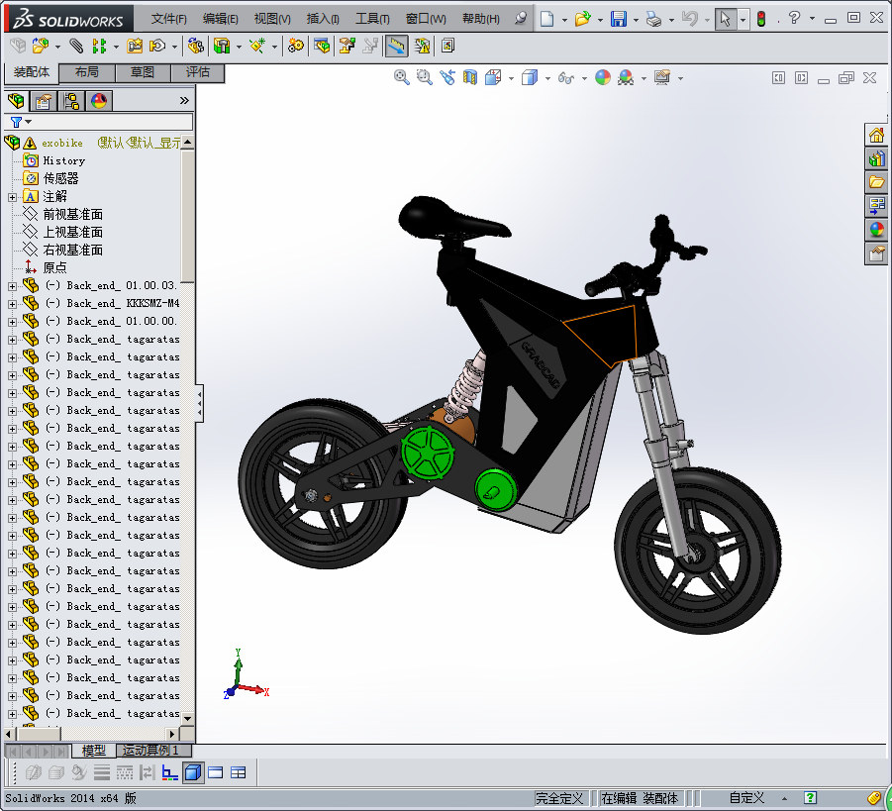Click the Save floppy disk icon
892x811 pixels.
[x=619, y=19]
